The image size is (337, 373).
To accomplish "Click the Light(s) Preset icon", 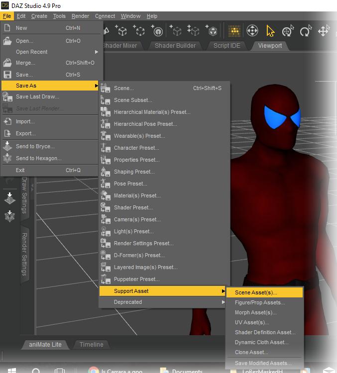I will point(105,231).
